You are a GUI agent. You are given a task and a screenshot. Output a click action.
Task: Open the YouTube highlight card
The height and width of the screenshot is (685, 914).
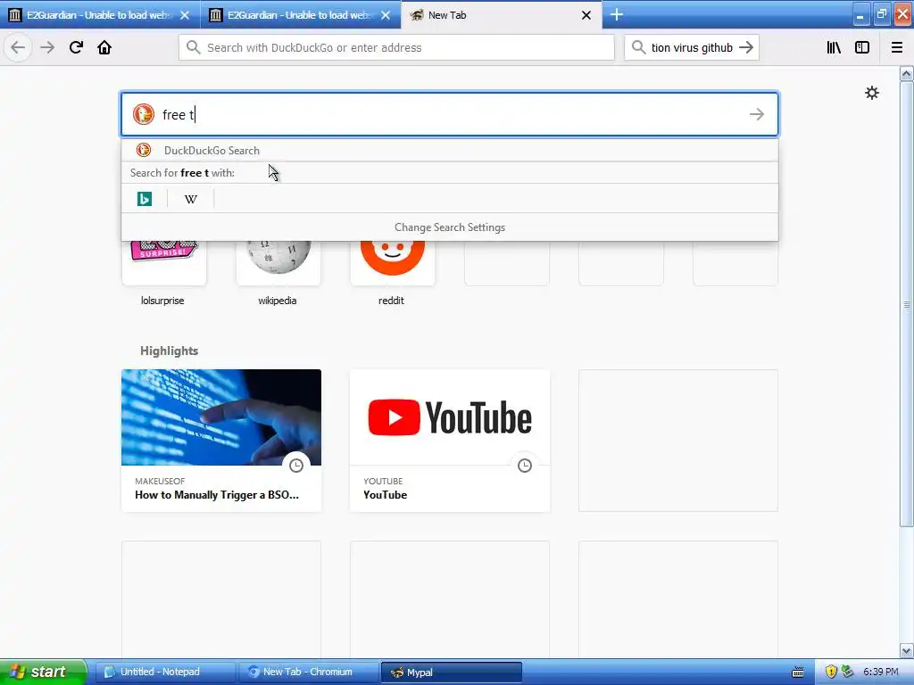tap(450, 441)
